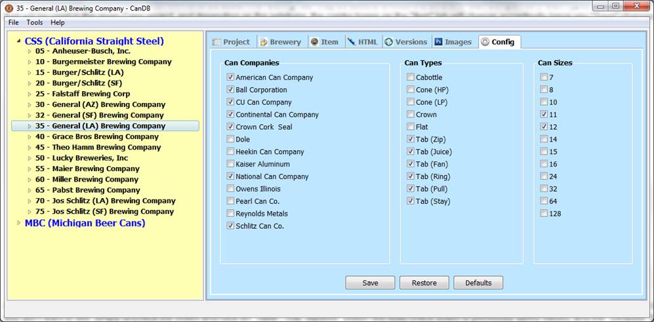654x322 pixels.
Task: Open the Help menu
Action: click(58, 22)
